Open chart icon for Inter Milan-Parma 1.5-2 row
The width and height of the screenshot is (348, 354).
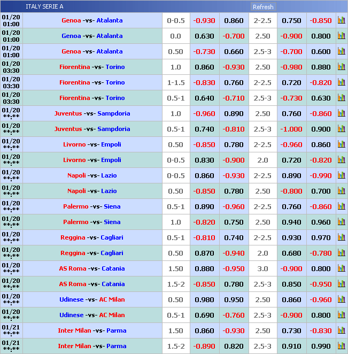click(341, 346)
